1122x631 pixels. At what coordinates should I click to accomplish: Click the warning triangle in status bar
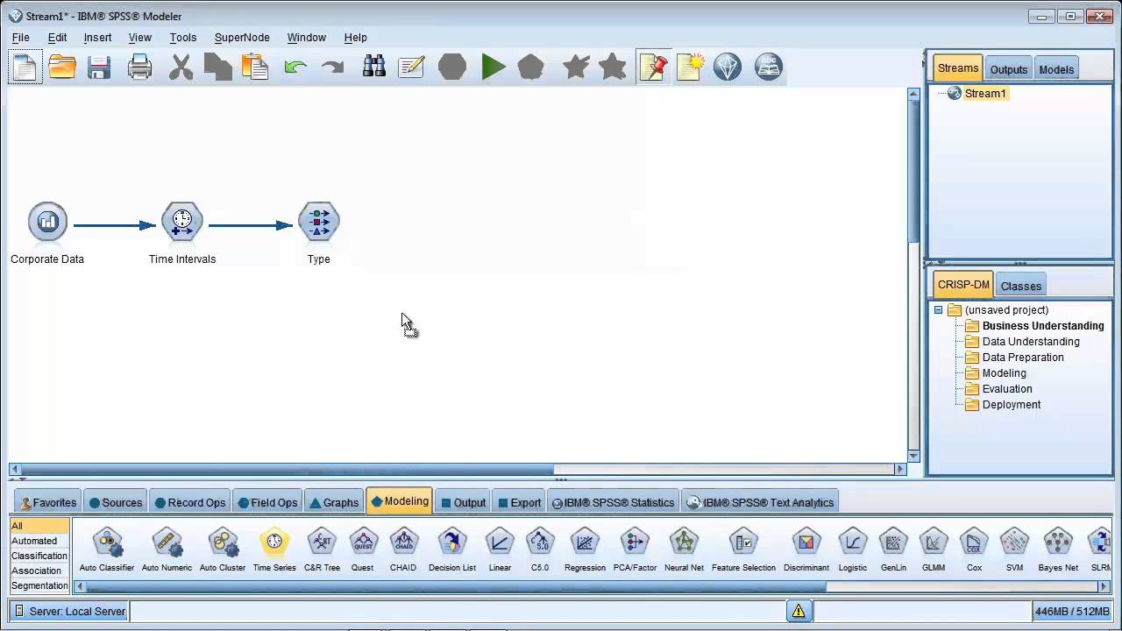click(x=799, y=612)
